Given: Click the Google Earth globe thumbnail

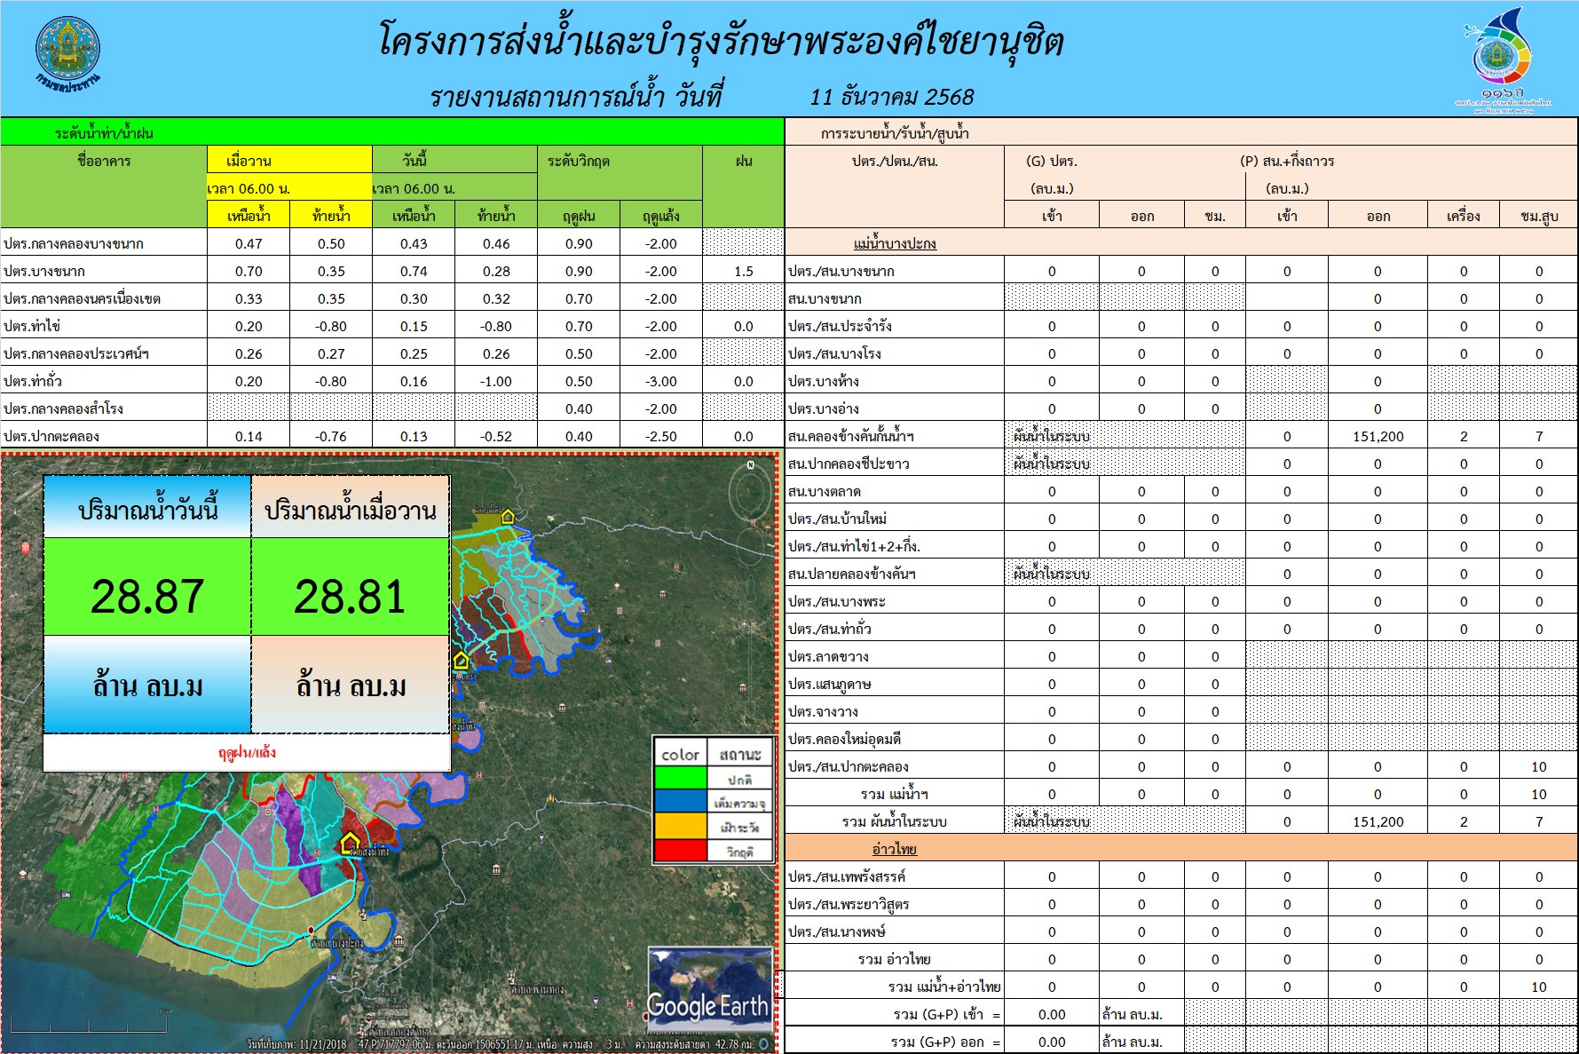Looking at the screenshot, I should pyautogui.click(x=709, y=988).
